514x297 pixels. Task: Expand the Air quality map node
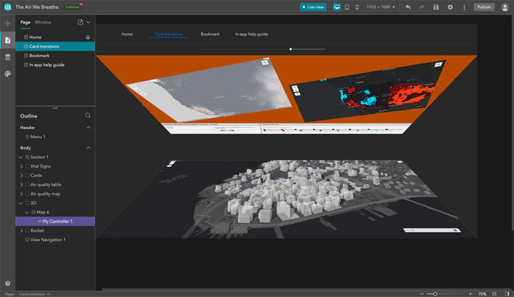[21, 194]
